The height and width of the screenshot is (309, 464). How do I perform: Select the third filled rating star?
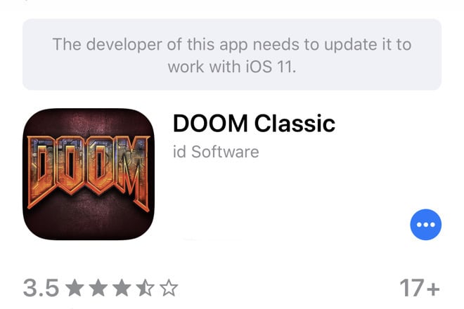tap(122, 289)
